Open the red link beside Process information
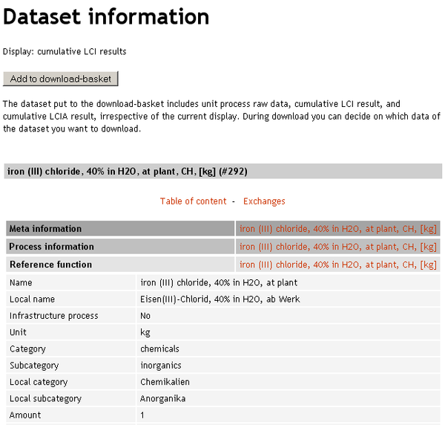 point(337,247)
